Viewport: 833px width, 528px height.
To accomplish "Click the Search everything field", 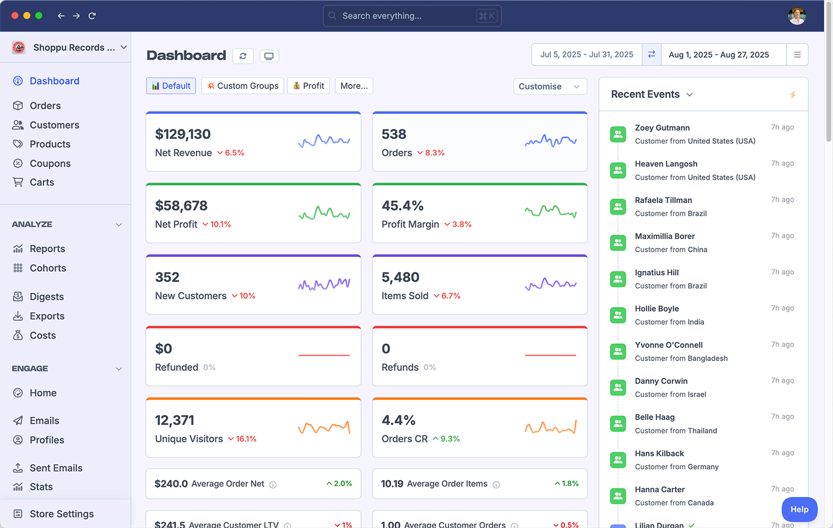I will pos(411,16).
